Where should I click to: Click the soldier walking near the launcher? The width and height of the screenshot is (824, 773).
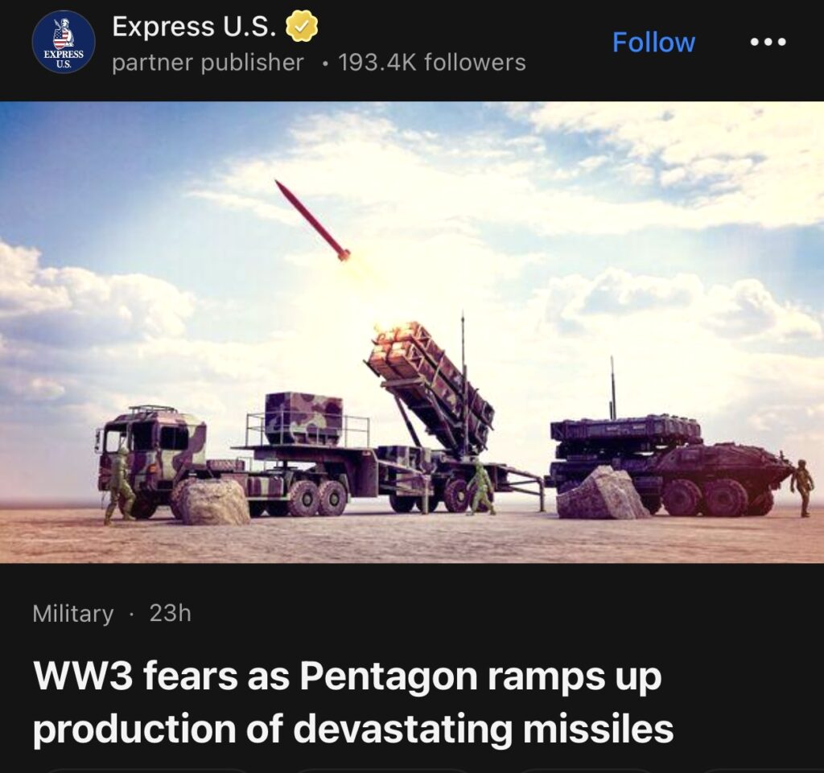click(480, 487)
